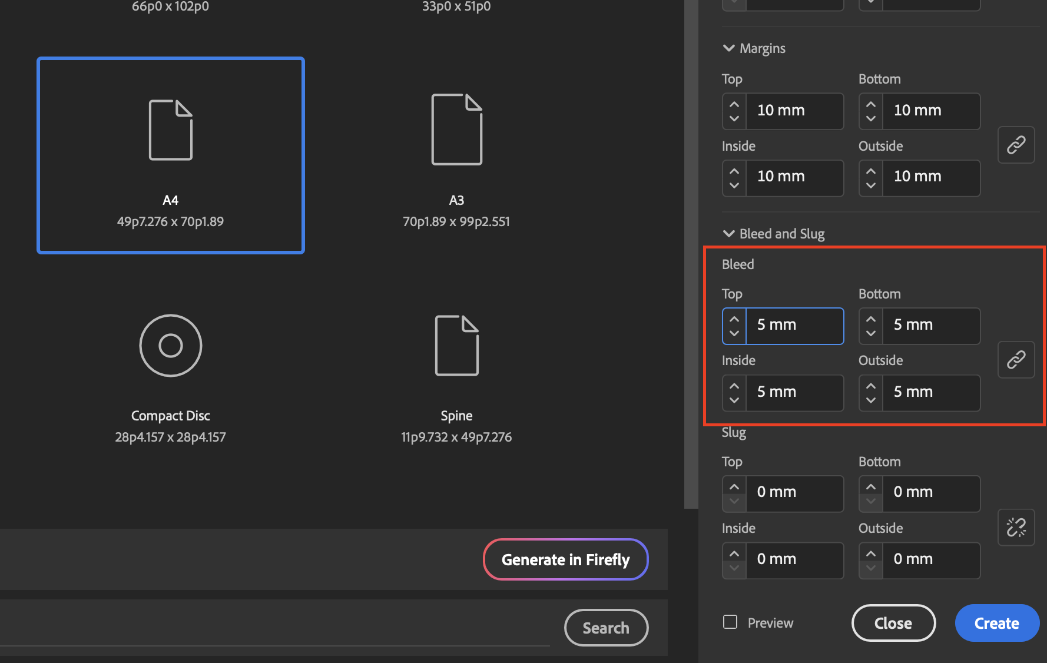Click Generate in Firefly button

click(x=566, y=559)
